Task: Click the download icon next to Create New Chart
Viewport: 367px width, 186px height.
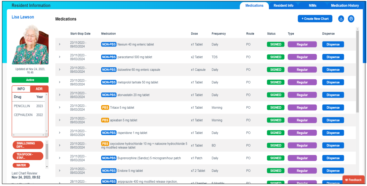Action: (341, 19)
